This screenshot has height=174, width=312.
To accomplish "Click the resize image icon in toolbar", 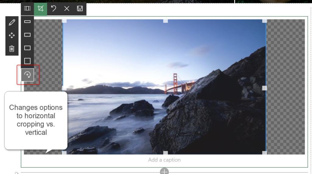I will click(x=27, y=9).
